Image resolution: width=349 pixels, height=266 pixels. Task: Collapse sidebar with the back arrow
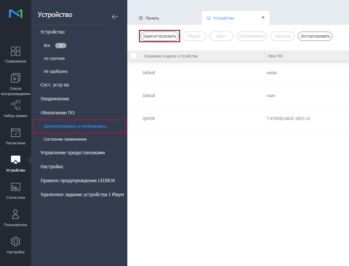coord(115,17)
